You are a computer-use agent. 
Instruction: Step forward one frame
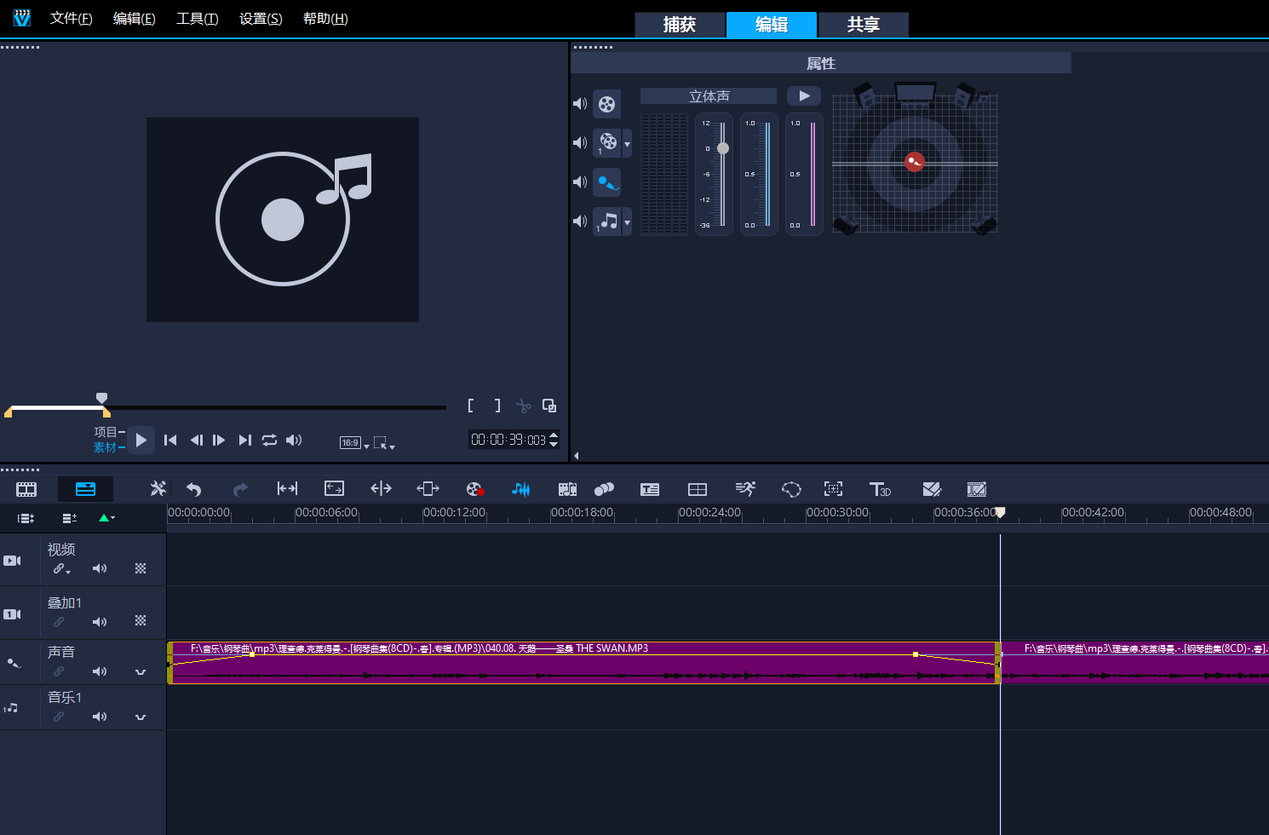219,440
